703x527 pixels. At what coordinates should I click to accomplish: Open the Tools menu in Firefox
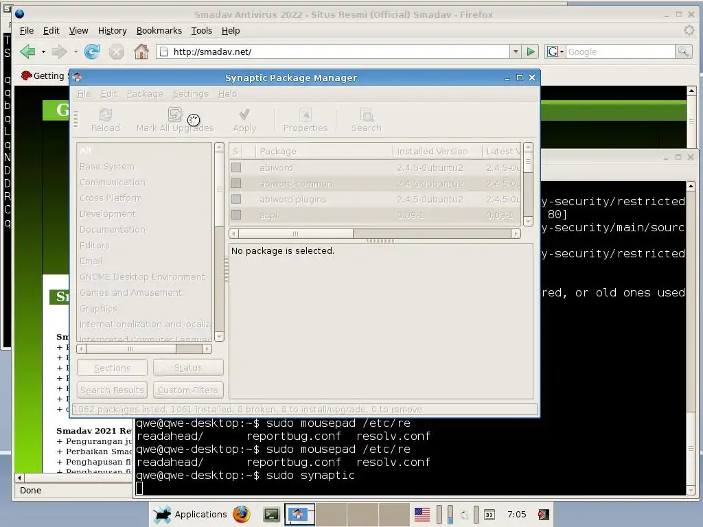(x=201, y=30)
